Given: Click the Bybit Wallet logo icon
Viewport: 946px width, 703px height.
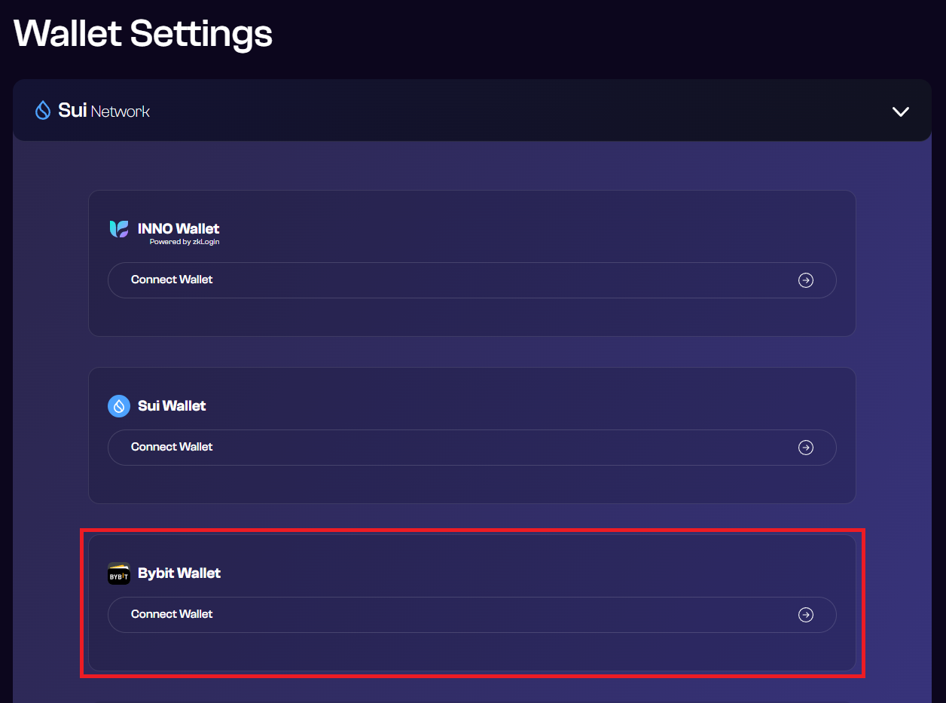Looking at the screenshot, I should [x=119, y=573].
